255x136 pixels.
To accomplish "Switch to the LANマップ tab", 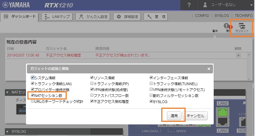I will click(57, 17).
